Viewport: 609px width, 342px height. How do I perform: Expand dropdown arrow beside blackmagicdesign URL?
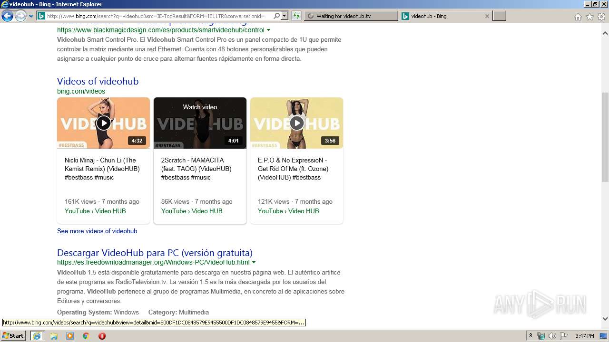(268, 30)
